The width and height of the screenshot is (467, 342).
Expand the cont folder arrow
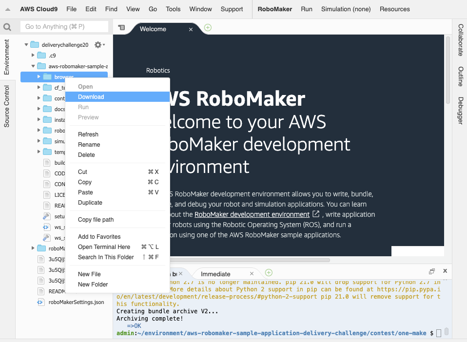(39, 98)
